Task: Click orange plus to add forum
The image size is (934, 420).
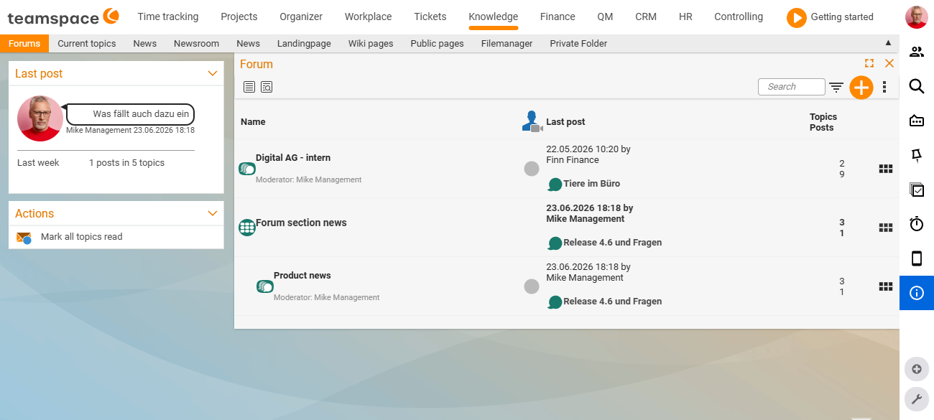Action: tap(861, 88)
